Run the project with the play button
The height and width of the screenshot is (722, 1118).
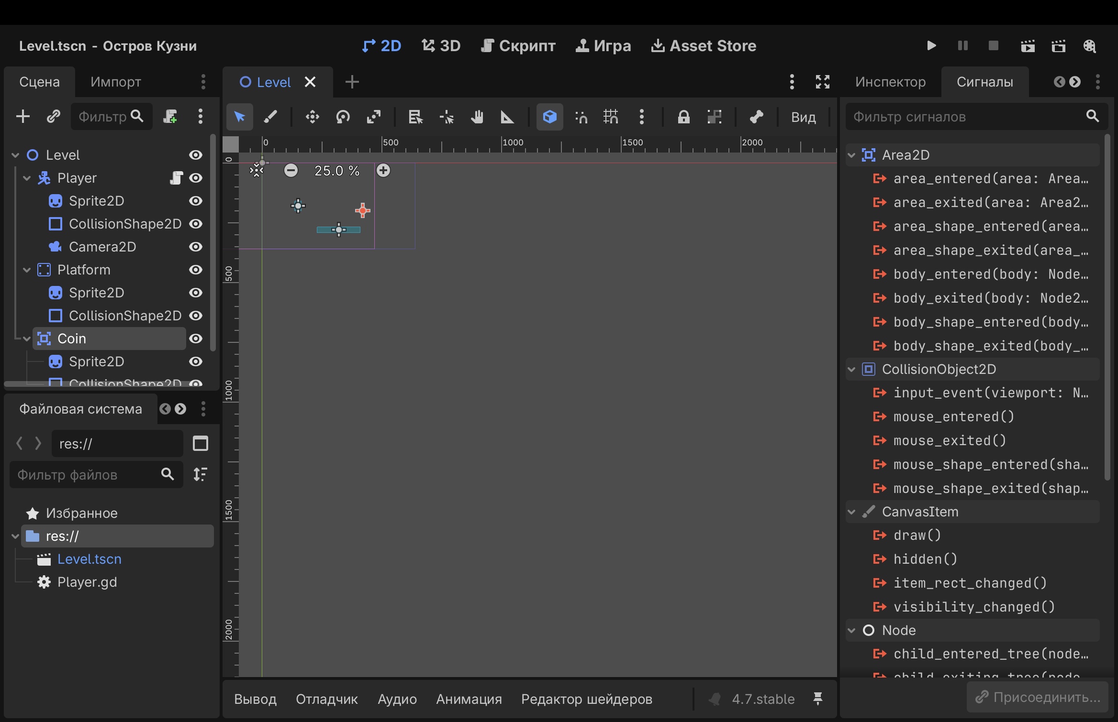point(931,46)
